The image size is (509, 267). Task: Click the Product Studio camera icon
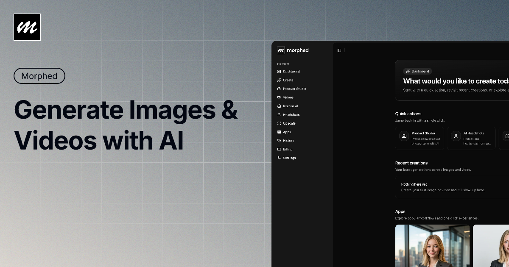point(280,89)
